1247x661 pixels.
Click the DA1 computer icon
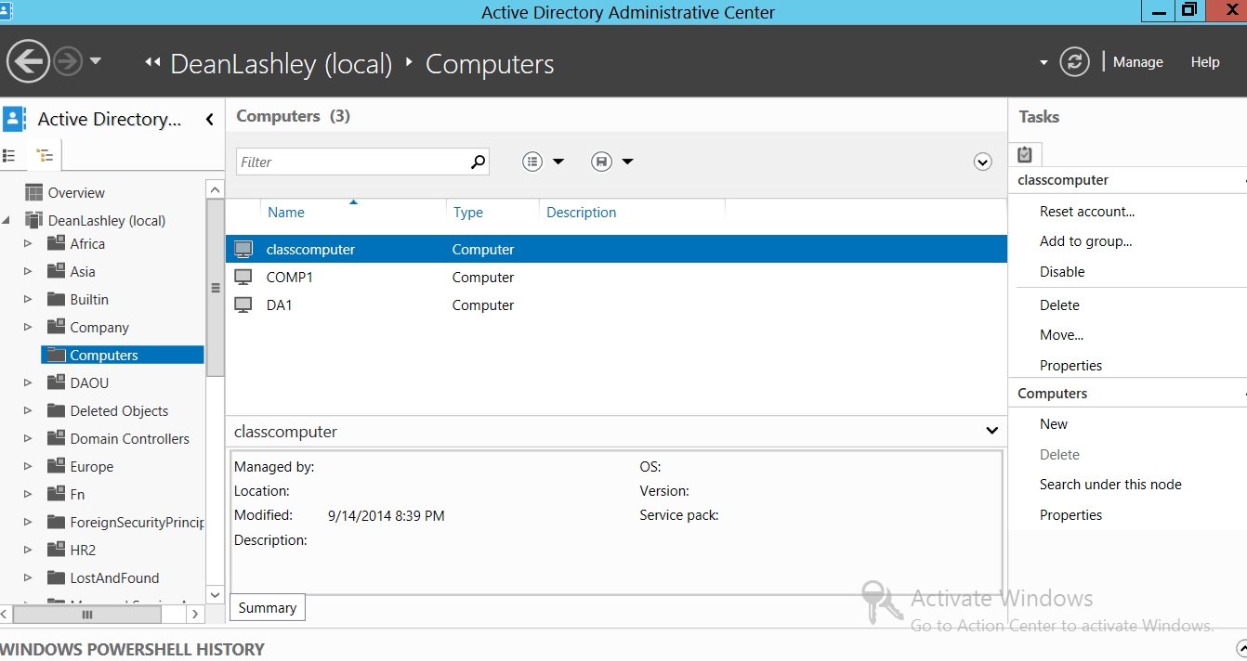243,305
